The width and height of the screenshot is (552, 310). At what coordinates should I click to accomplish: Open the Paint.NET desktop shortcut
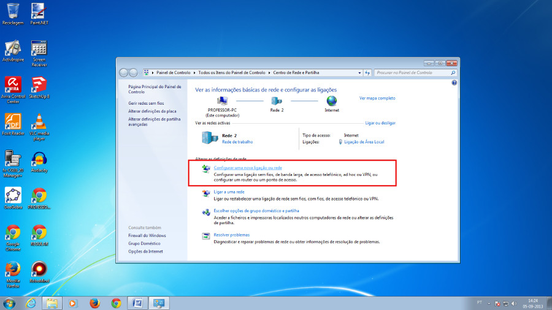39,14
